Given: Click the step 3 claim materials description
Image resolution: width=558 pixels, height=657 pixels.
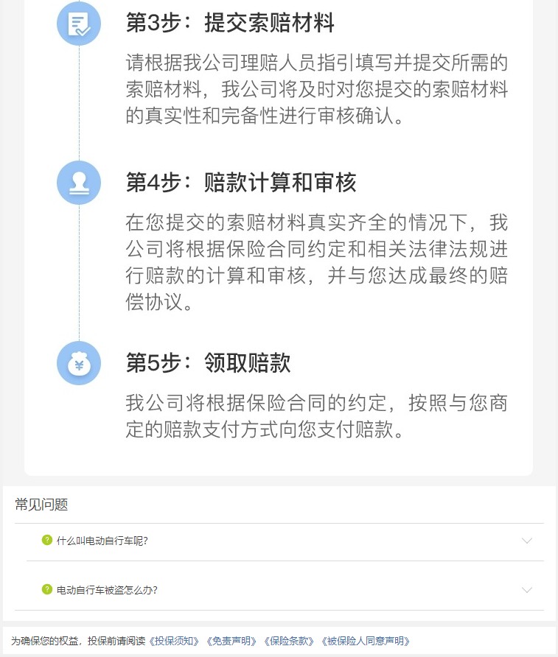Looking at the screenshot, I should coord(317,89).
